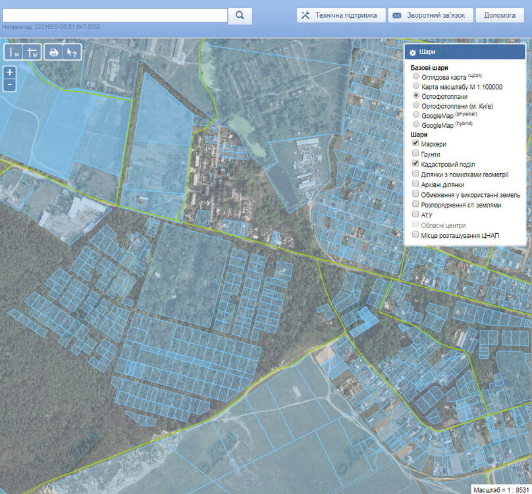Select GoogleMap hybrid base layer

tap(416, 124)
